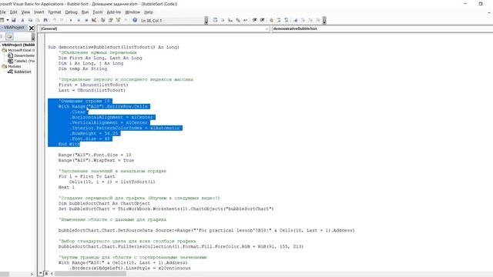Click the Quick Info icon

tap(230, 20)
